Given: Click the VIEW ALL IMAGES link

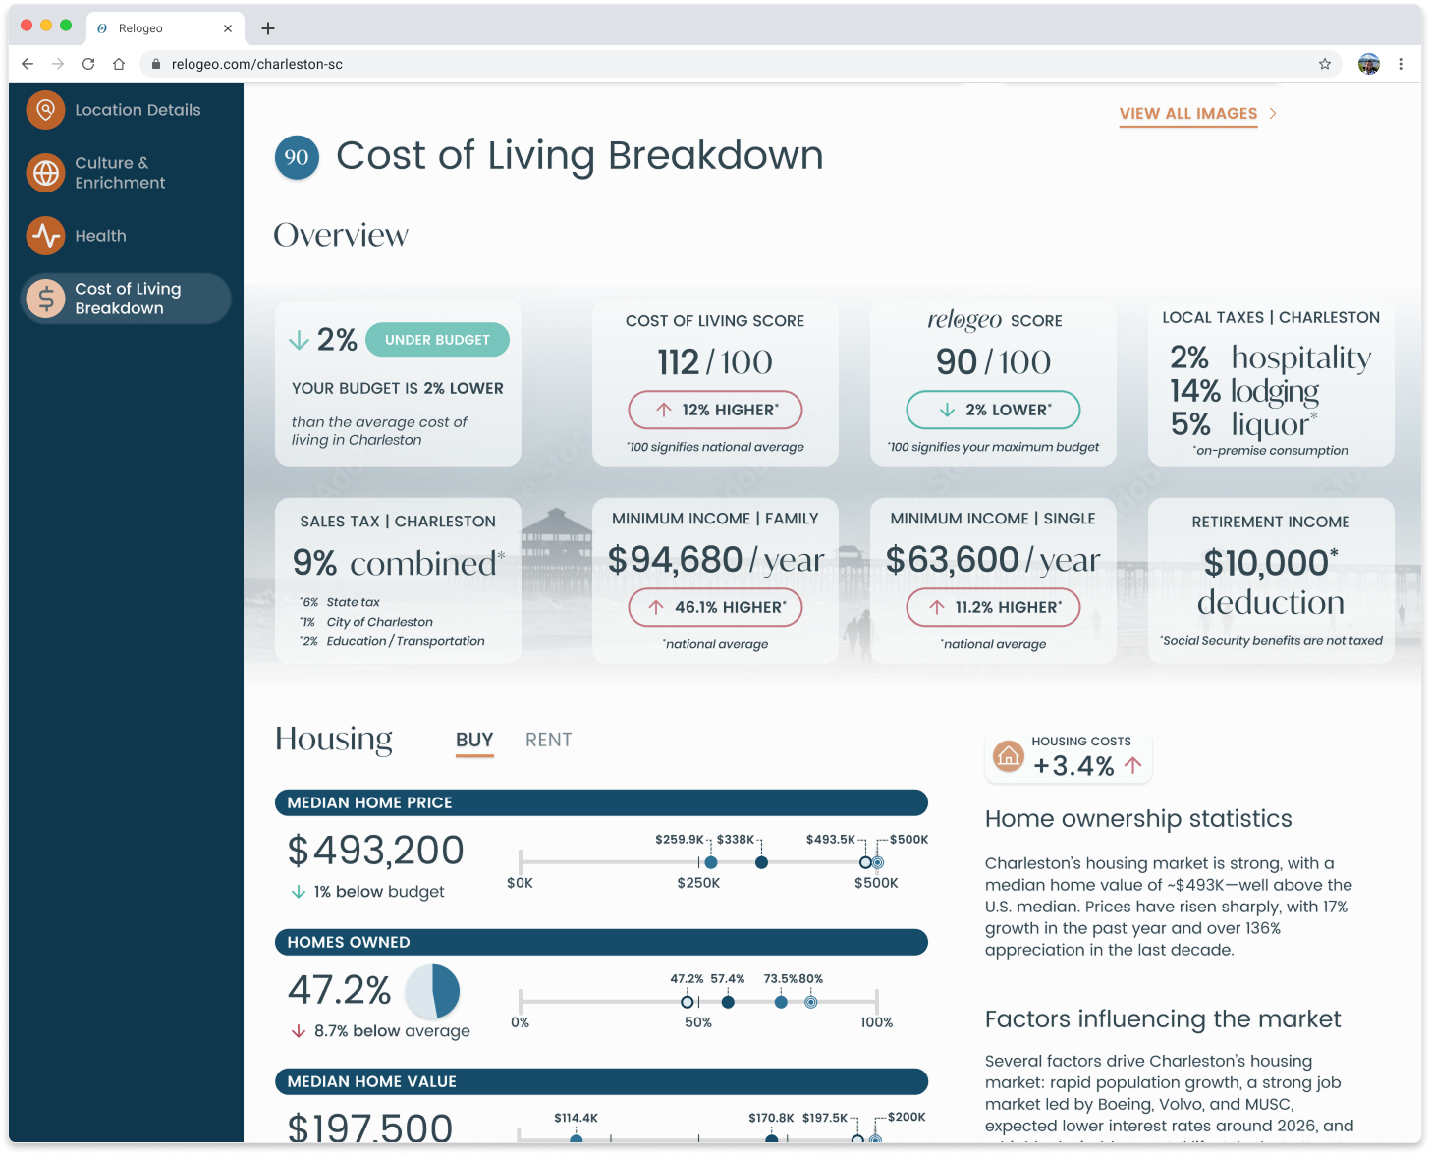Looking at the screenshot, I should 1188,114.
